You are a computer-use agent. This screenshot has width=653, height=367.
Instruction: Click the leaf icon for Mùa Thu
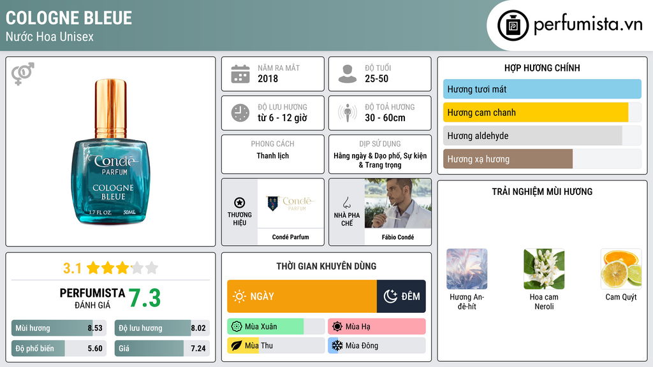pyautogui.click(x=236, y=346)
